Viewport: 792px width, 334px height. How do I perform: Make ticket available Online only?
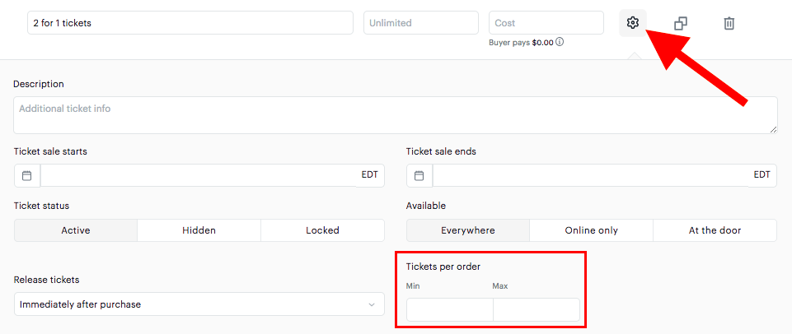coord(592,230)
